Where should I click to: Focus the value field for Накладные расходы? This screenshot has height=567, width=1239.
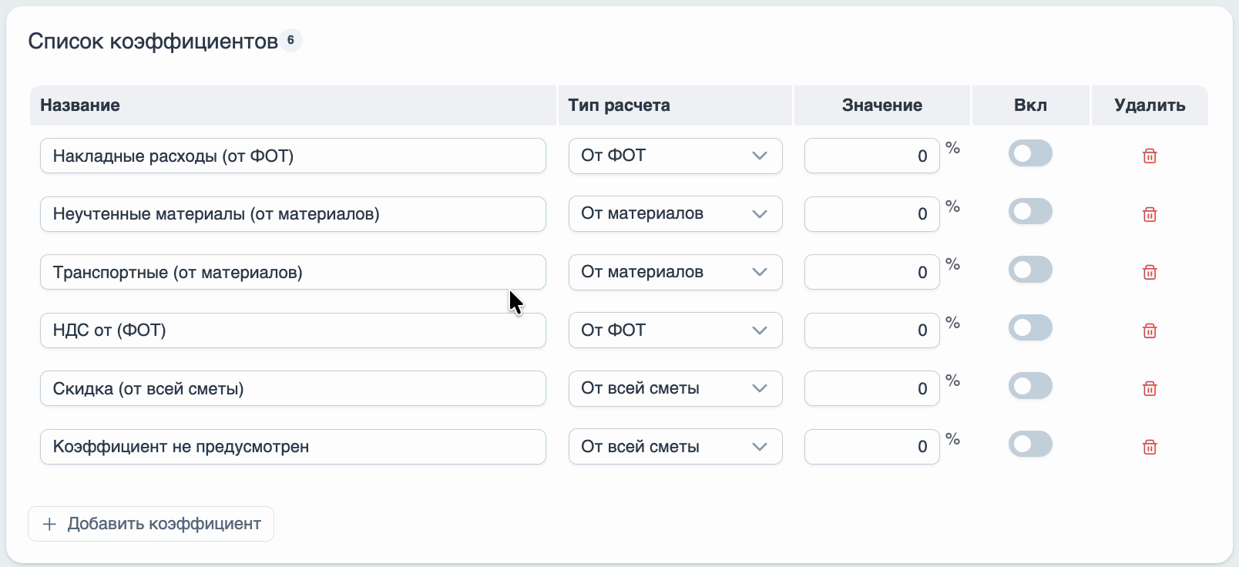click(872, 156)
